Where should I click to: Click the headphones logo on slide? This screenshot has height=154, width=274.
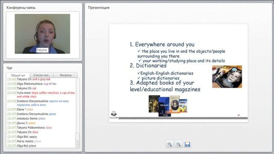[114, 114]
